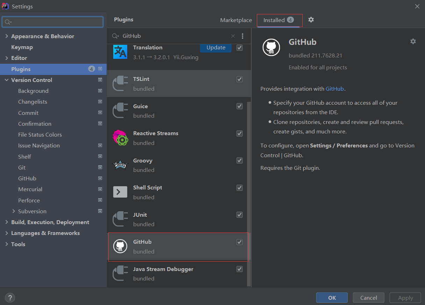The width and height of the screenshot is (425, 305).
Task: Focus the settings search field
Action: [52, 22]
